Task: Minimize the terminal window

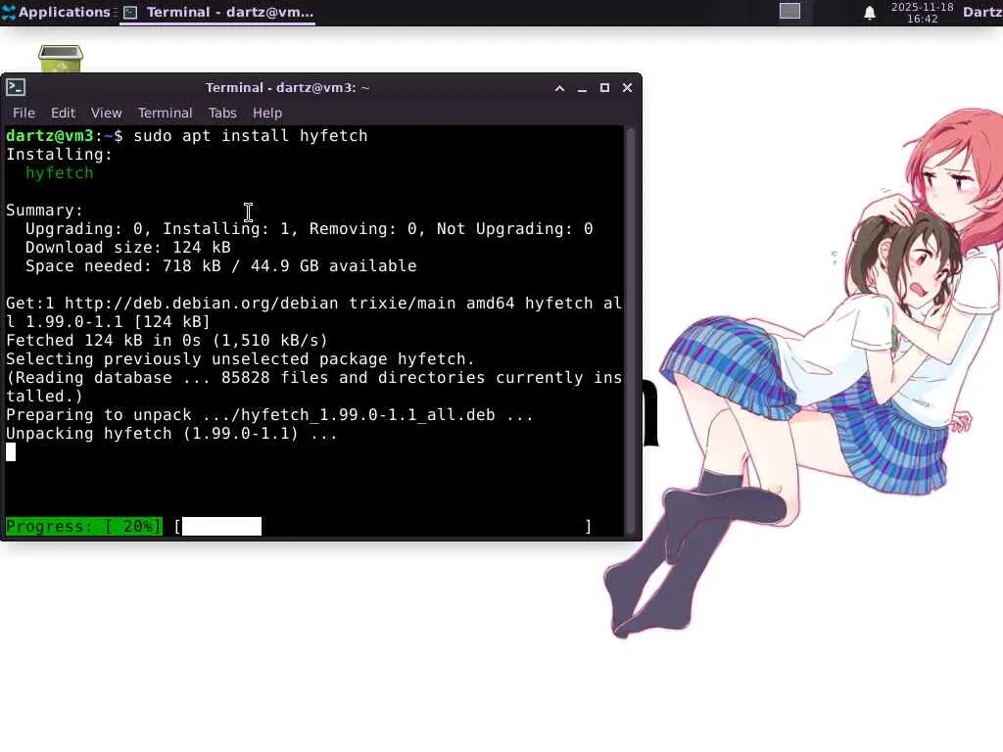Action: point(582,88)
